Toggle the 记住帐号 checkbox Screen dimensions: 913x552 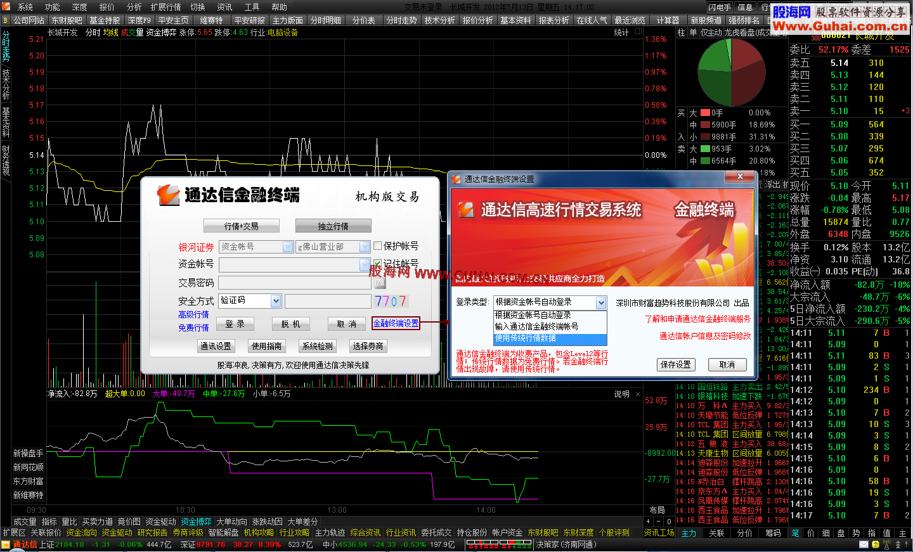pyautogui.click(x=378, y=264)
